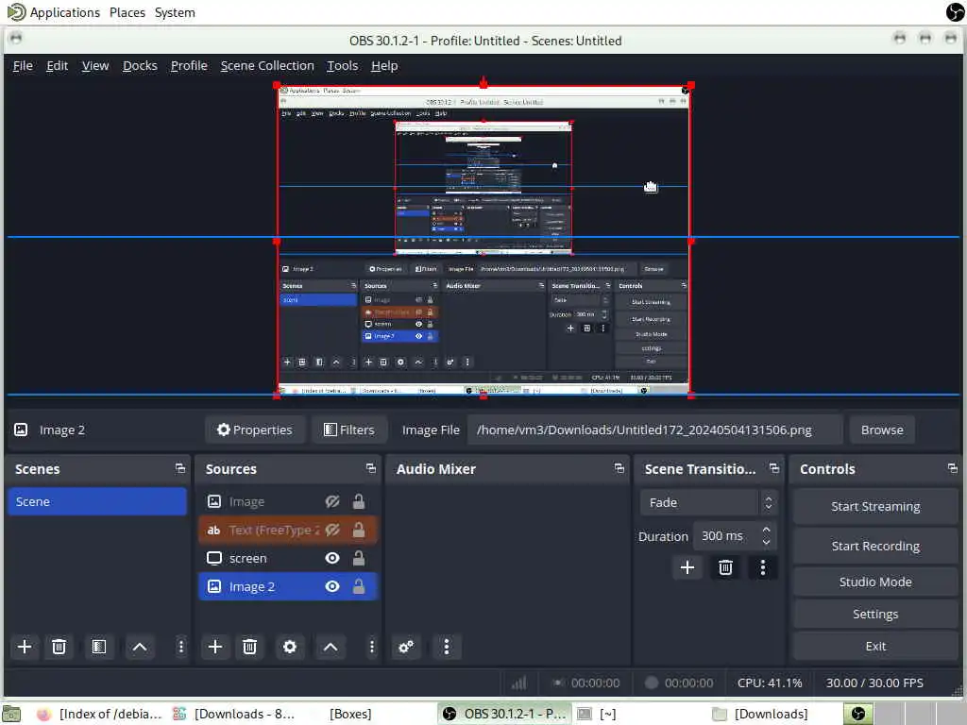Open the Places menu in top panel
Screen dimensions: 967x725
click(127, 12)
